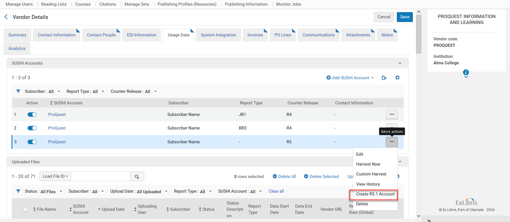Open the Subscriber filter in SUSHI Accounts
The image size is (510, 222).
pos(42,91)
